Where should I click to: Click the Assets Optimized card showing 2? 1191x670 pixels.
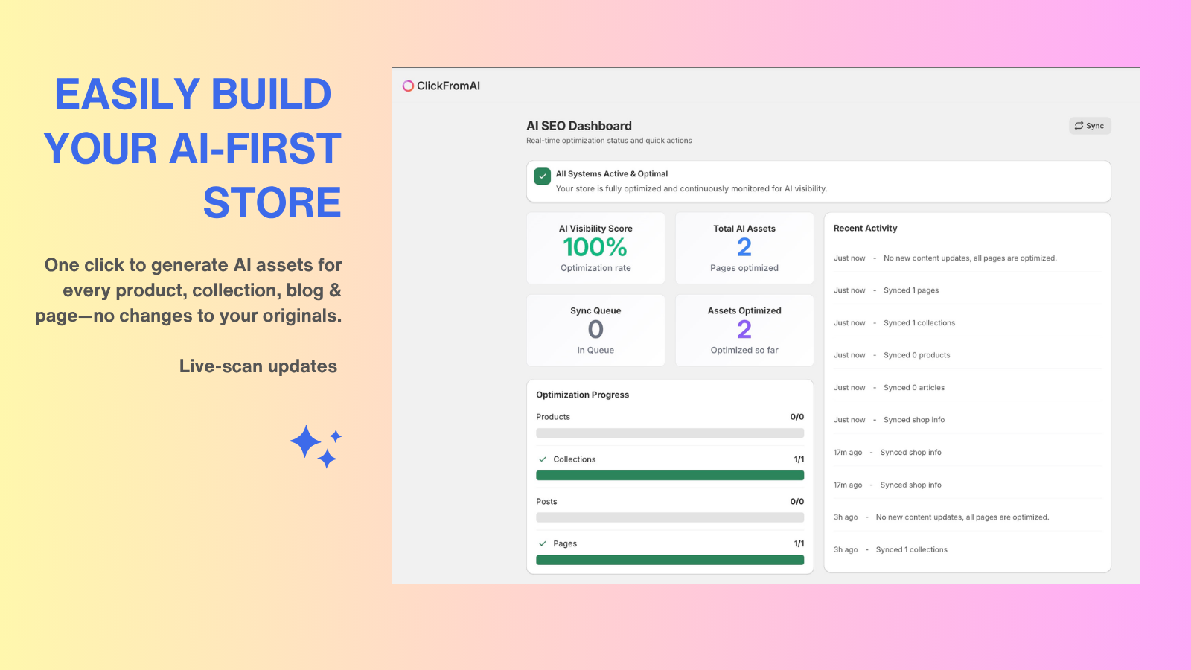[743, 330]
